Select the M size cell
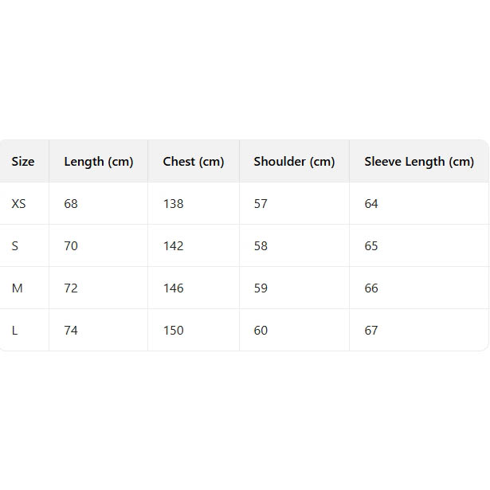Screen dimensions: 490x490 [x=17, y=288]
